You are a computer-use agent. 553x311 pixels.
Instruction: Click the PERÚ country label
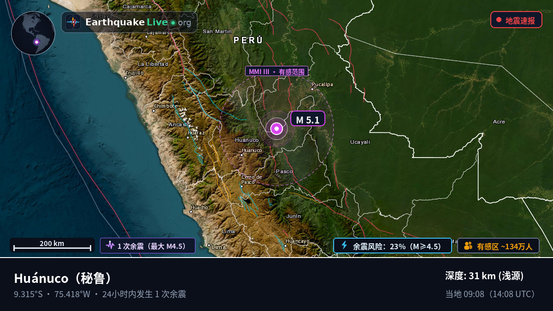248,41
